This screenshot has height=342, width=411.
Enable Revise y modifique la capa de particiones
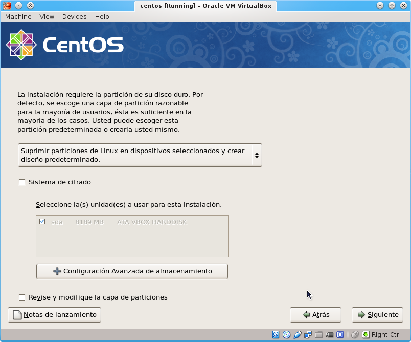tap(22, 297)
